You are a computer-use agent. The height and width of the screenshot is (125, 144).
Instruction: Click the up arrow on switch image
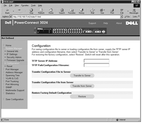(35, 28)
